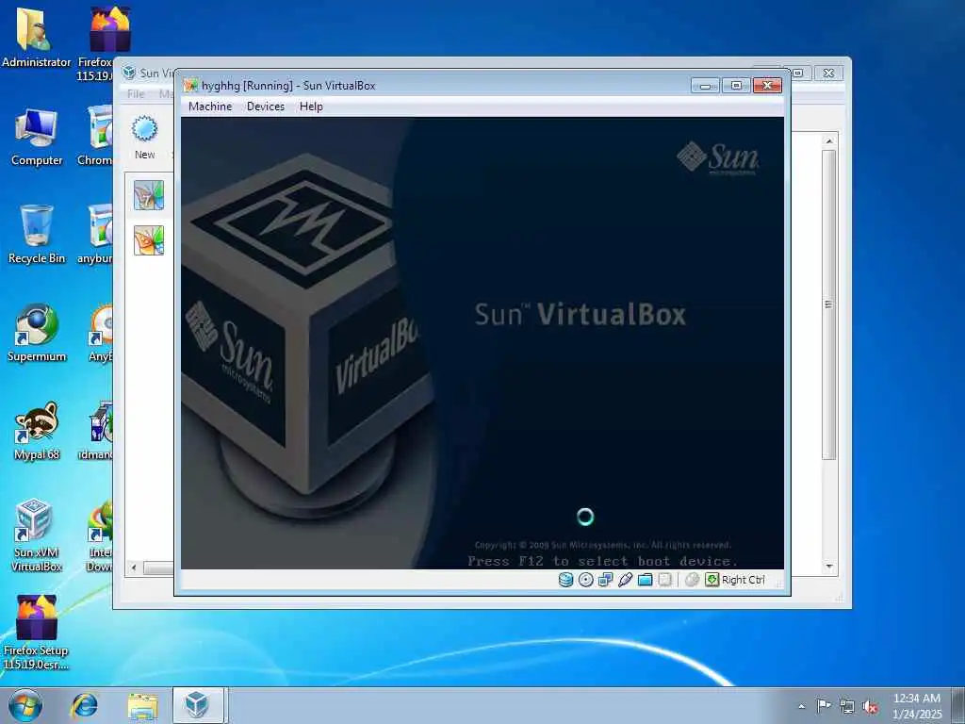Image resolution: width=965 pixels, height=724 pixels.
Task: Select the Supermium desktop shortcut
Action: pos(37,333)
